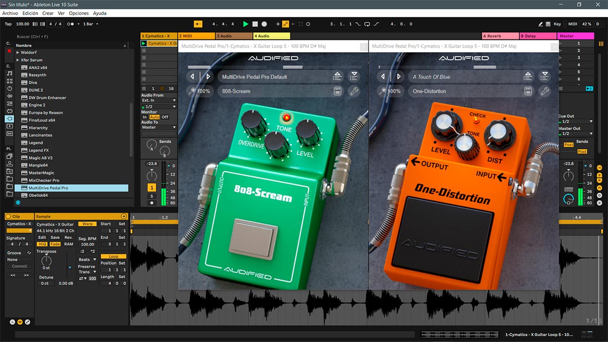Open Instruments category clock icon

[x=9, y=89]
